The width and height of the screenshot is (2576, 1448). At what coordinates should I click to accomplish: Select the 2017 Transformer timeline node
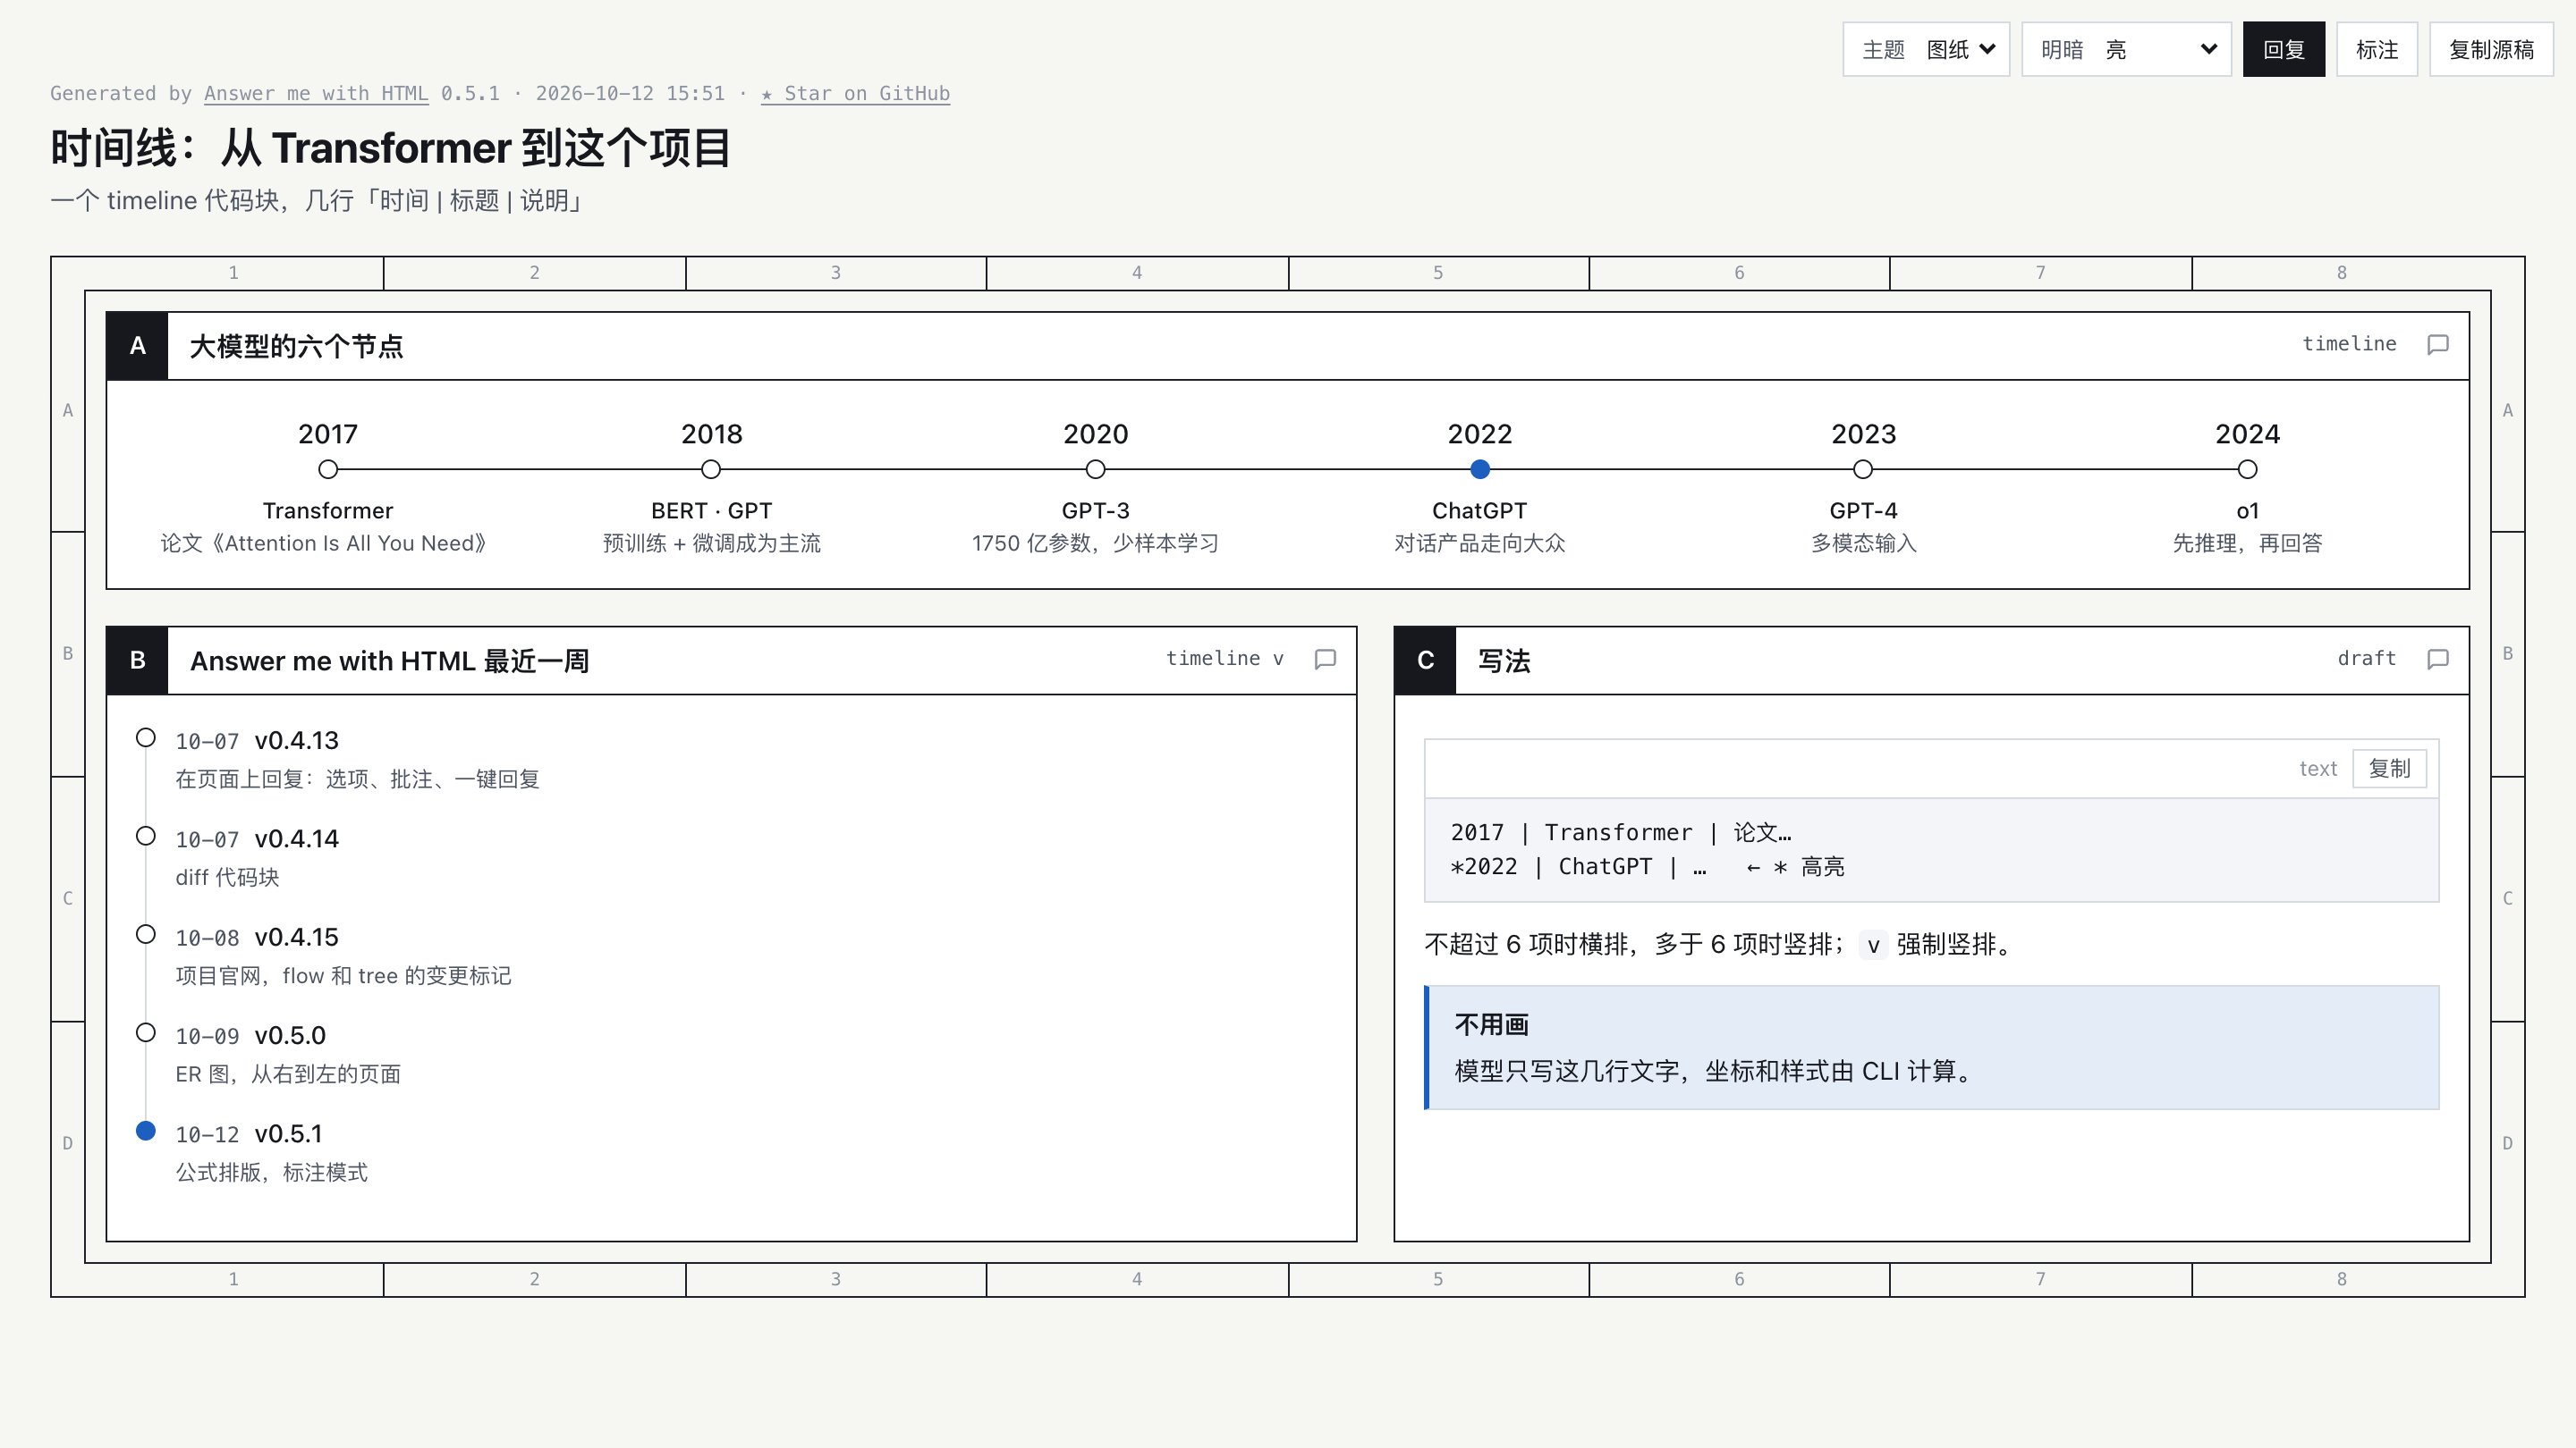[328, 469]
